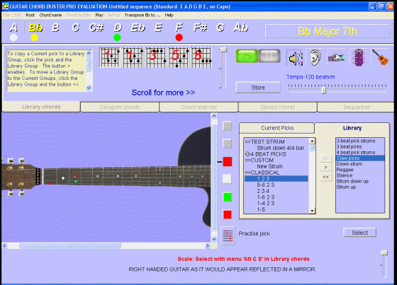Open the purple guitar headstock tuning icon

pyautogui.click(x=359, y=57)
